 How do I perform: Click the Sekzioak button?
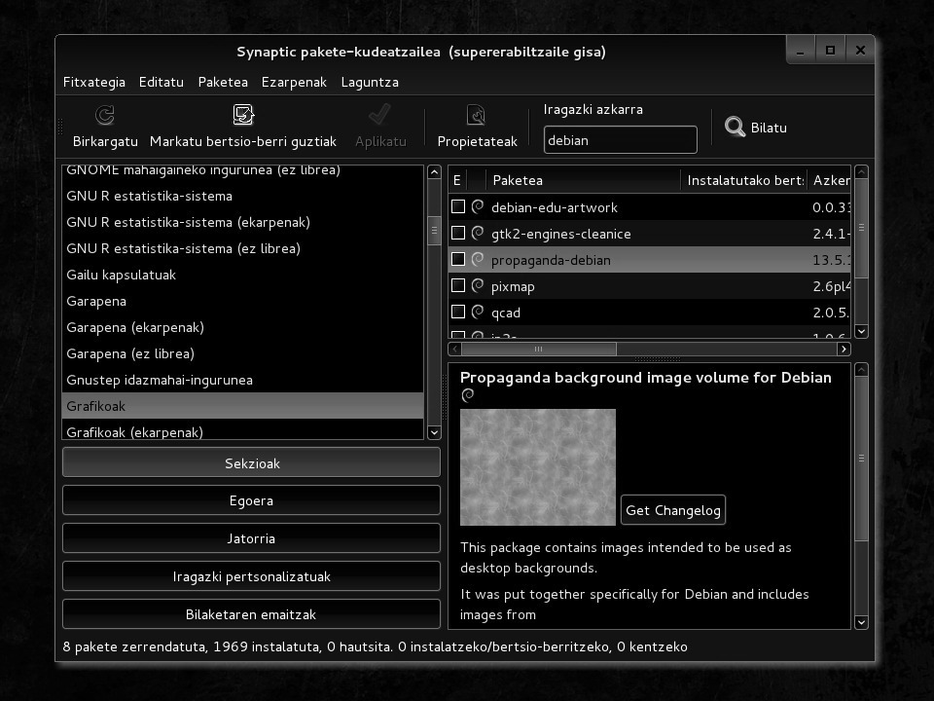pyautogui.click(x=251, y=463)
